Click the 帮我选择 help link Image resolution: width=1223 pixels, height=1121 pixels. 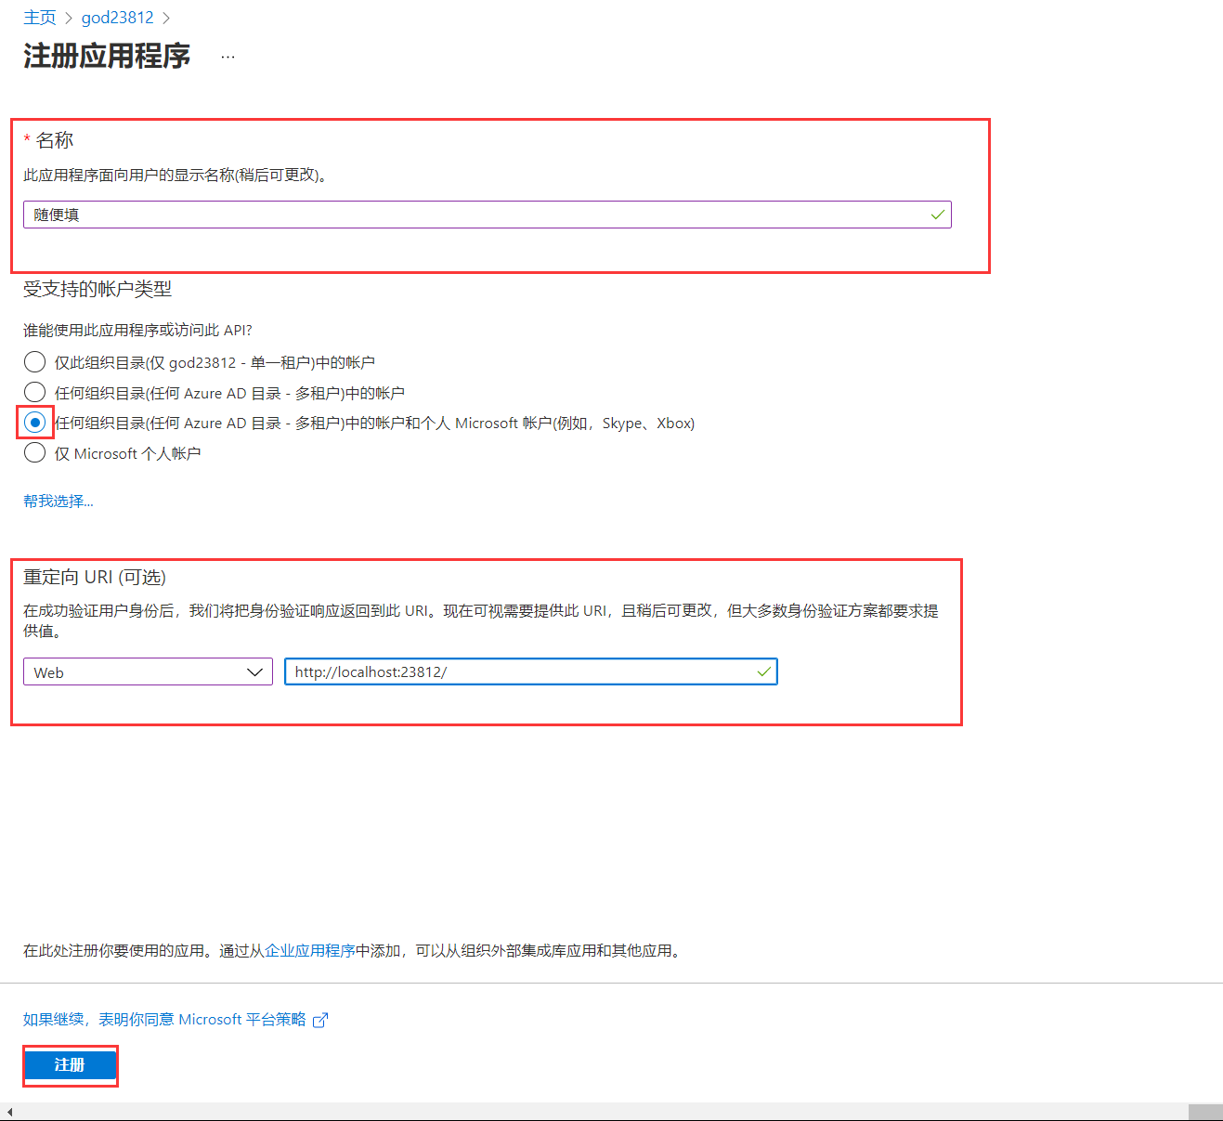click(x=58, y=502)
